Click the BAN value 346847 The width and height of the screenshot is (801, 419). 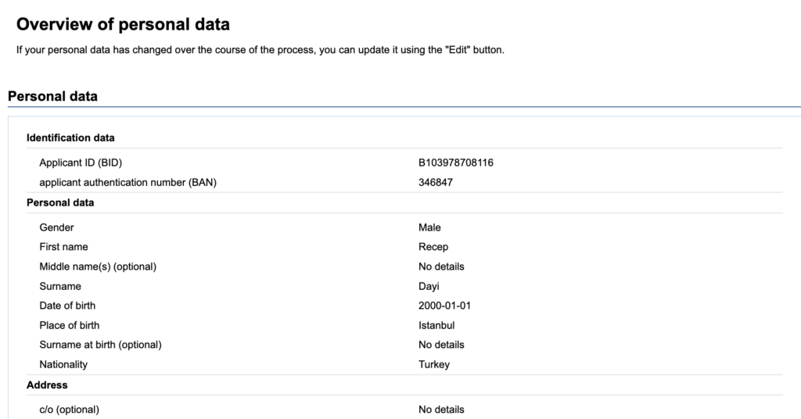point(436,182)
